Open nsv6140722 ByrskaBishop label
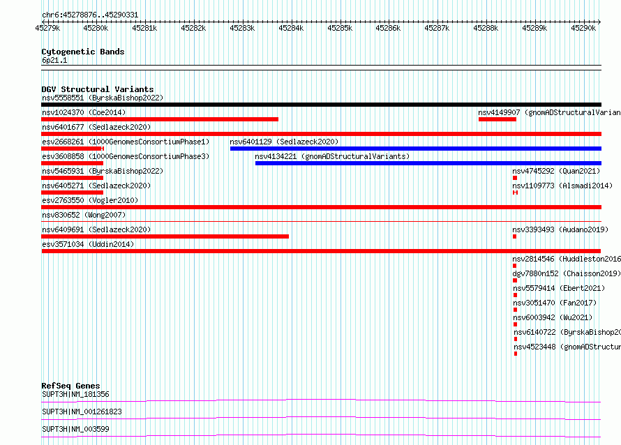The image size is (621, 445). (567, 332)
